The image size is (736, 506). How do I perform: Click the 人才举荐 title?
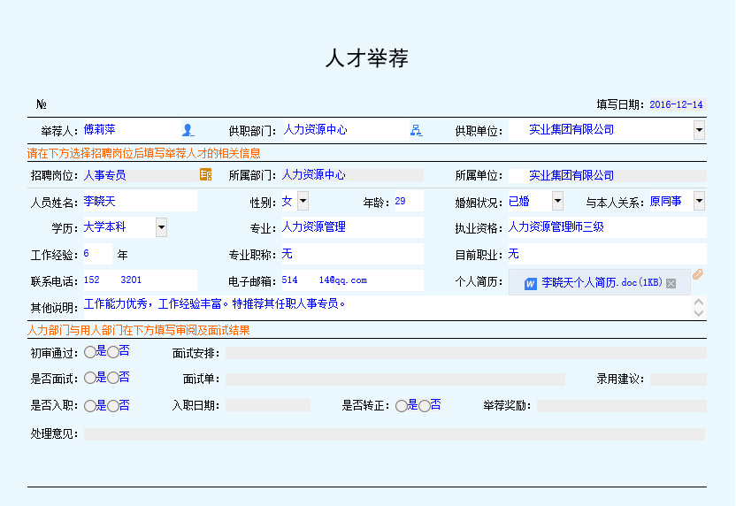[x=367, y=58]
